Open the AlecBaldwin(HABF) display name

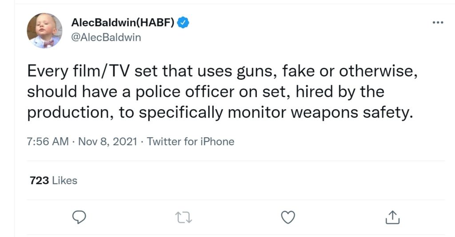(x=123, y=22)
